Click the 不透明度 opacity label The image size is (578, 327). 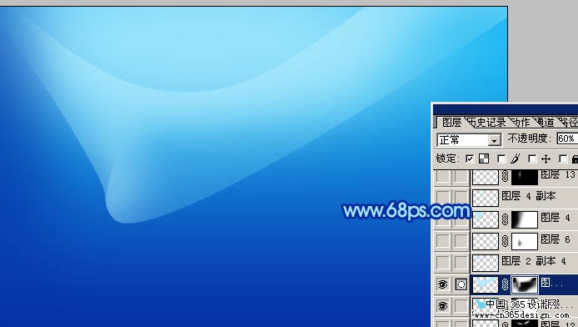530,138
